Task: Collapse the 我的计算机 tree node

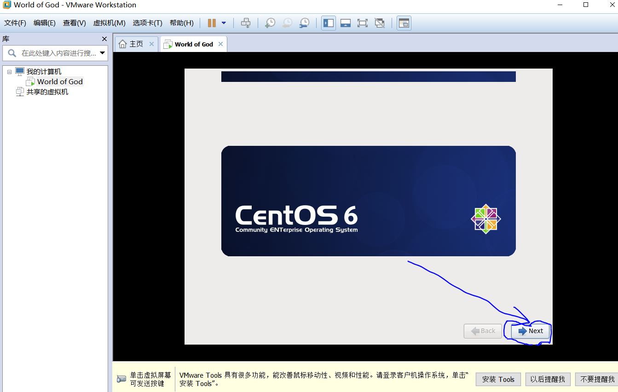Action: click(9, 72)
